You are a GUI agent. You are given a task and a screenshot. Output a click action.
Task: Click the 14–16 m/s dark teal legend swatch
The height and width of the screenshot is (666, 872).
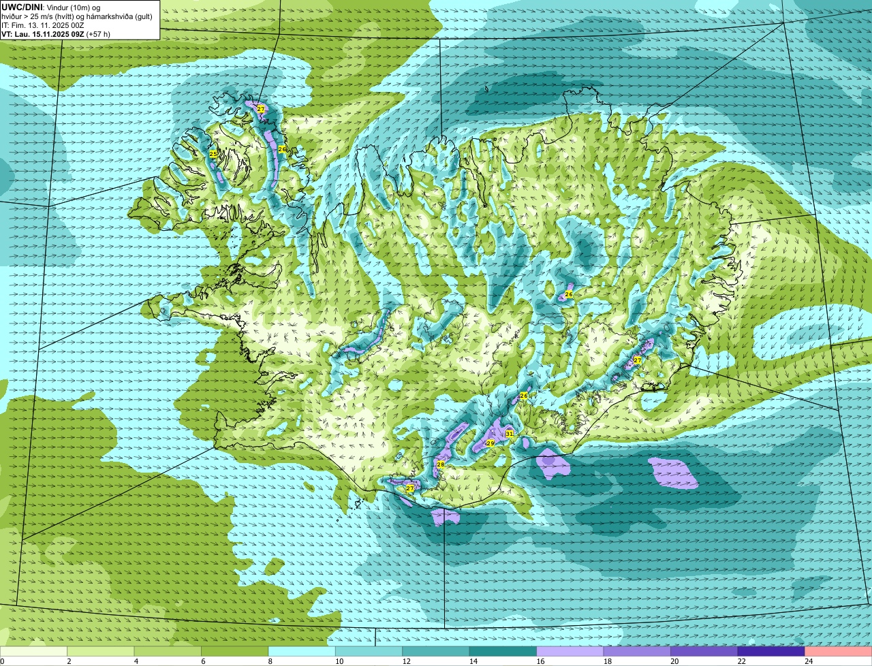503,652
